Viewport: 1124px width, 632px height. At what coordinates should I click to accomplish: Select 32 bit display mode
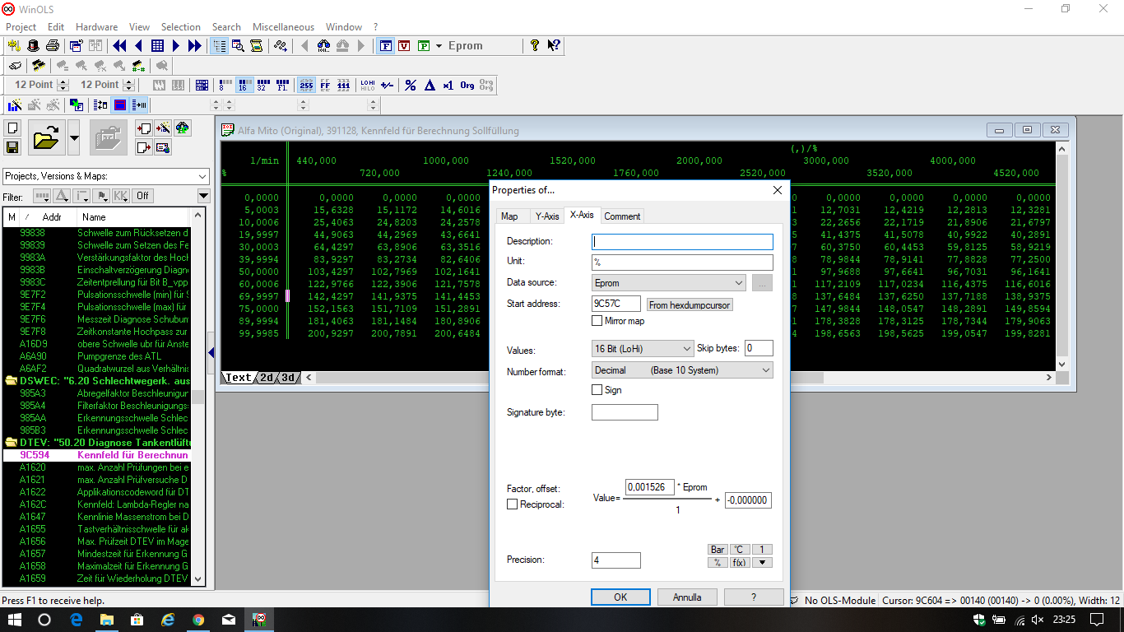263,85
